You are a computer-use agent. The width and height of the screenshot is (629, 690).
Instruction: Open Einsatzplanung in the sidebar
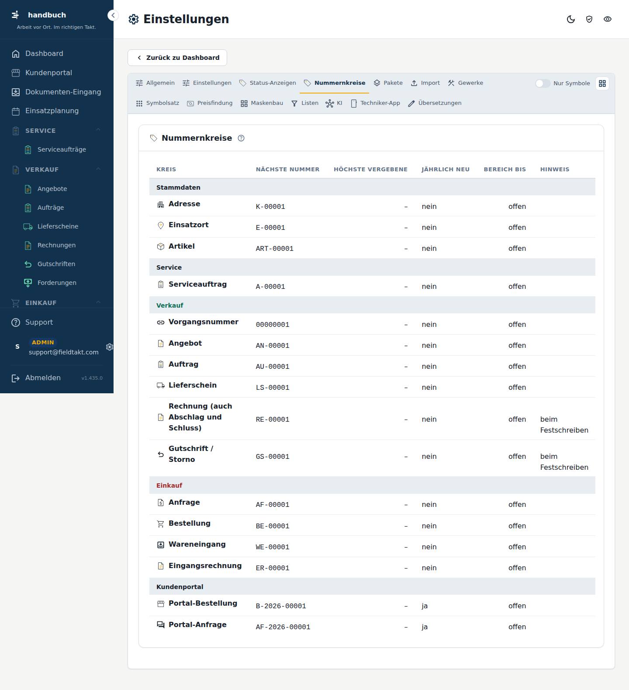tap(57, 111)
